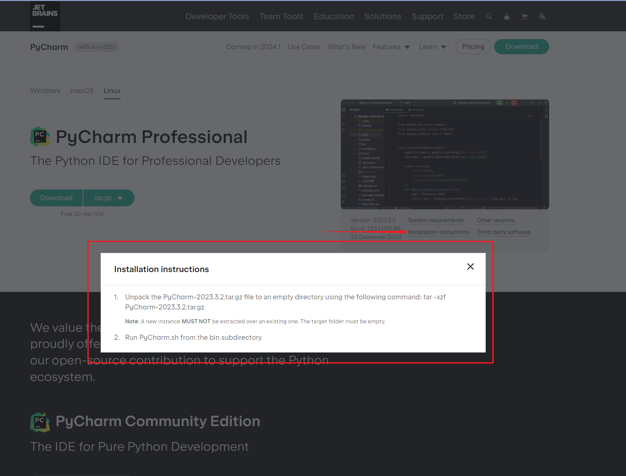
Task: Switch to the macOS tab
Action: click(x=82, y=91)
